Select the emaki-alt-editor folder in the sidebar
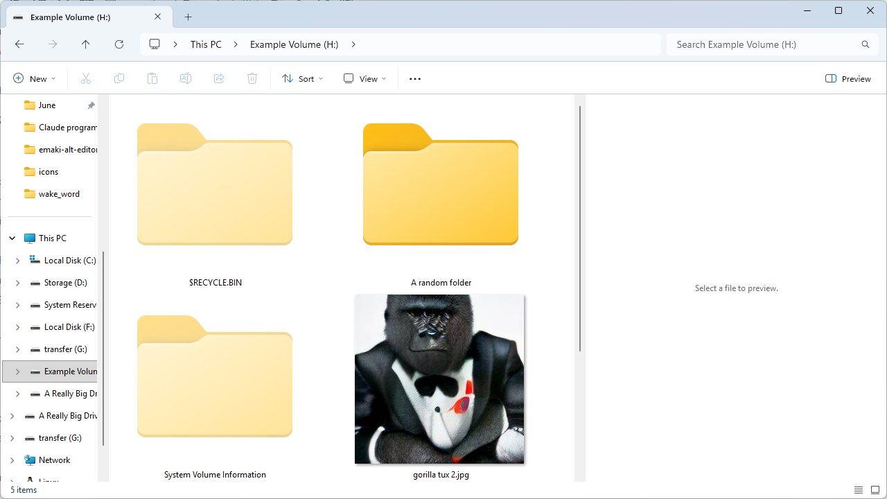The width and height of the screenshot is (887, 499). (x=60, y=150)
